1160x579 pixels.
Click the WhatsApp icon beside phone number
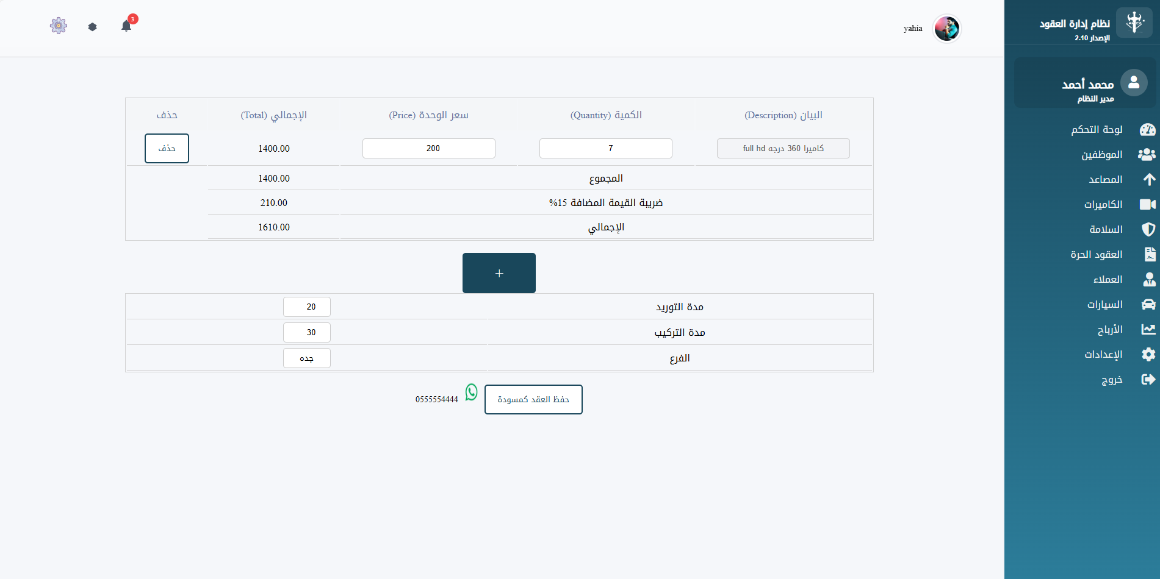click(471, 392)
